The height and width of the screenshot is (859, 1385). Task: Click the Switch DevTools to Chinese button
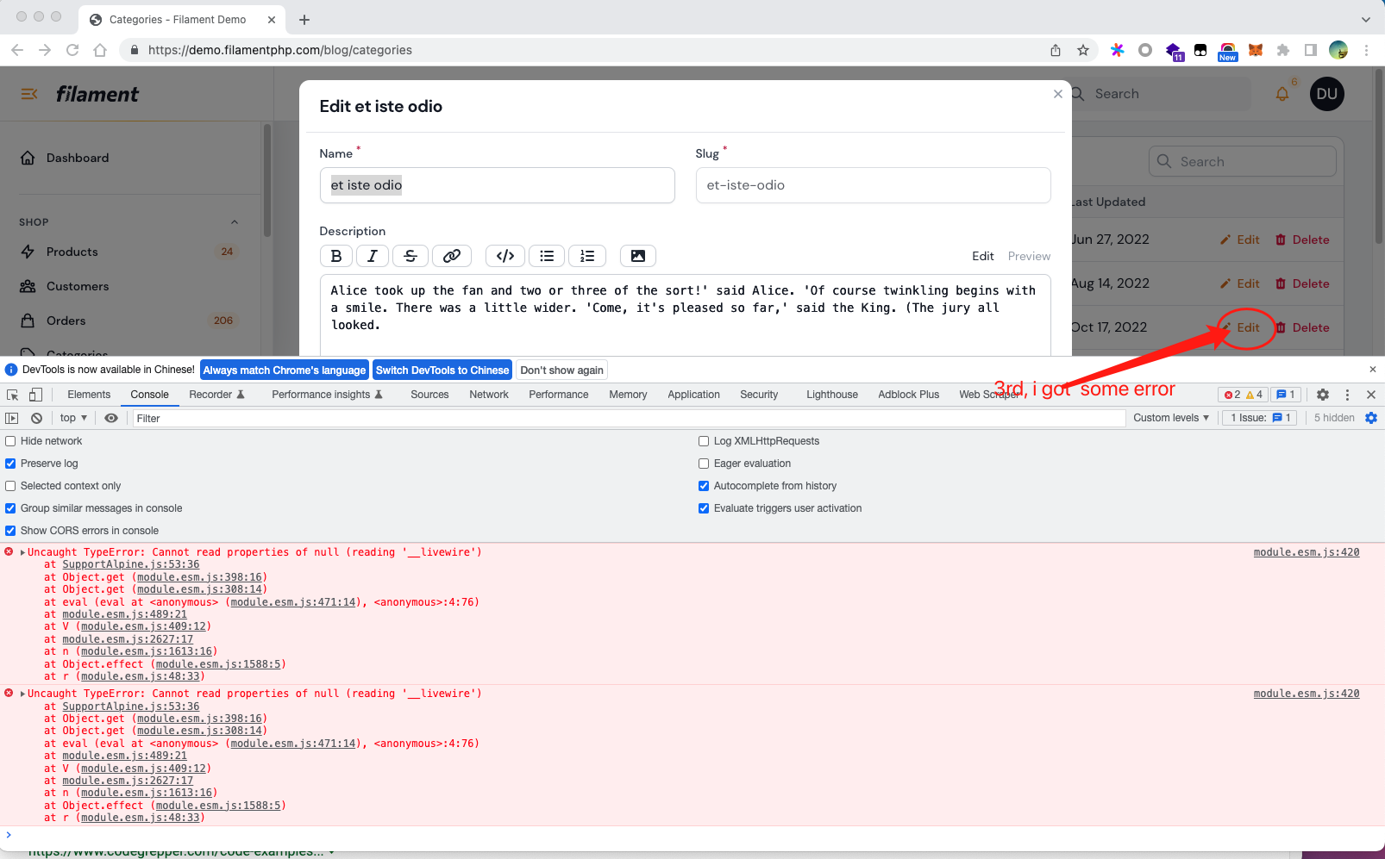tap(442, 370)
